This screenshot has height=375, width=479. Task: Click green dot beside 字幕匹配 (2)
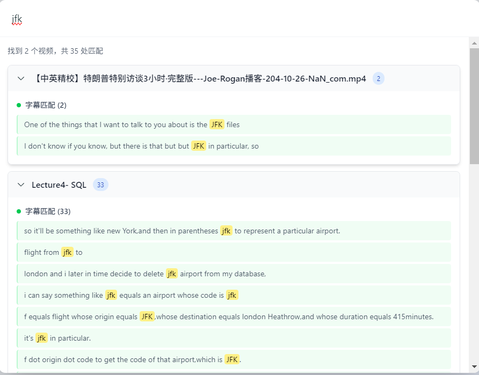click(x=19, y=105)
